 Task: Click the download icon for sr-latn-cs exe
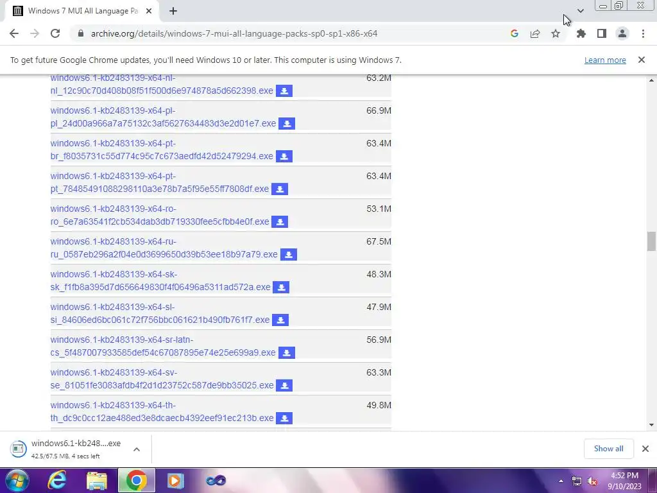(287, 352)
